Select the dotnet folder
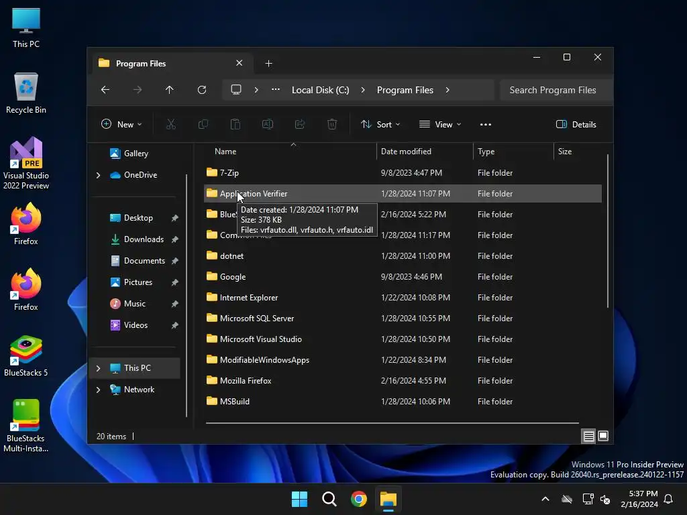Image resolution: width=687 pixels, height=515 pixels. pos(403,255)
